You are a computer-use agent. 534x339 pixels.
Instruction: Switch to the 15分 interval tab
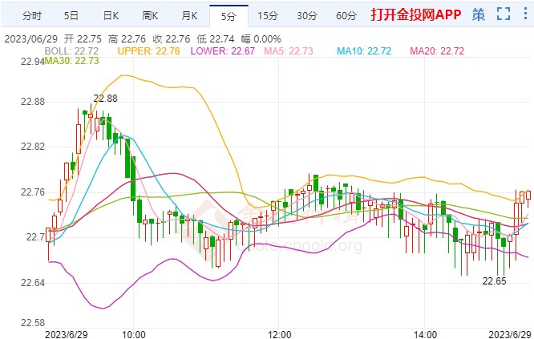point(268,16)
